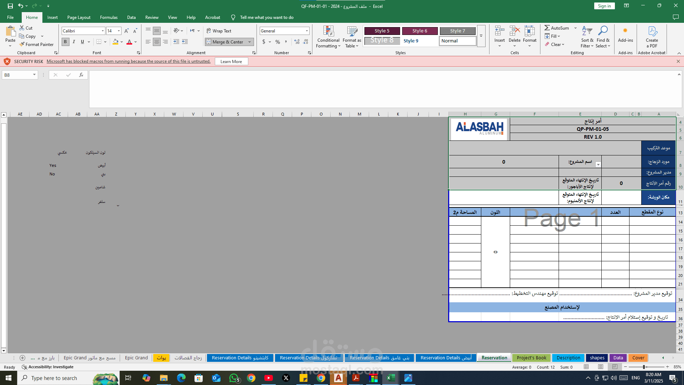Toggle Center horizontal alignment

[x=157, y=42]
